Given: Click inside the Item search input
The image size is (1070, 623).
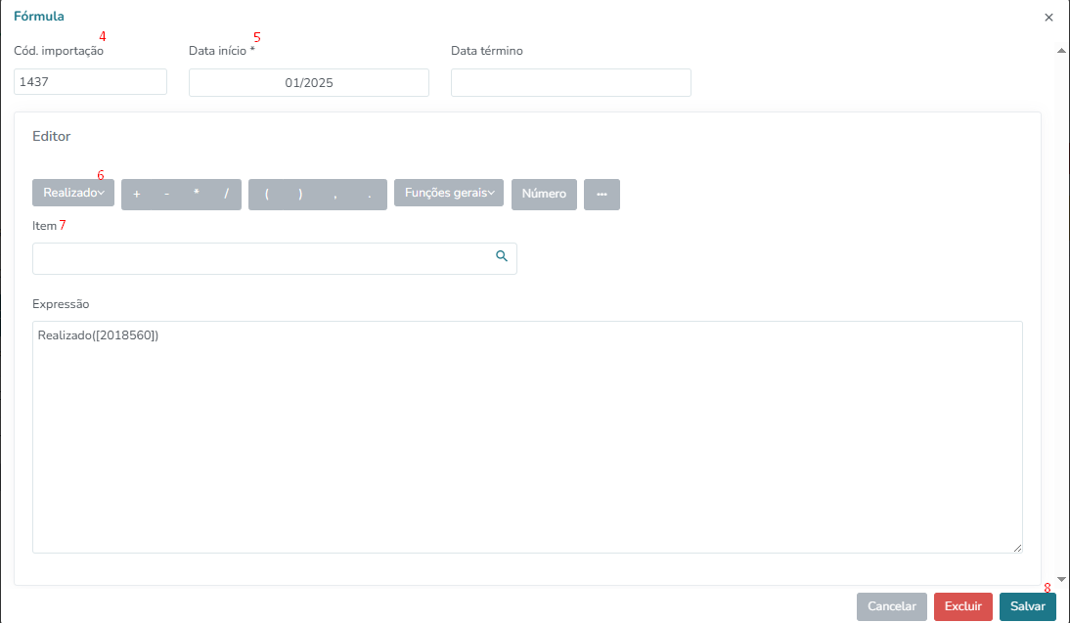Looking at the screenshot, I should point(274,258).
